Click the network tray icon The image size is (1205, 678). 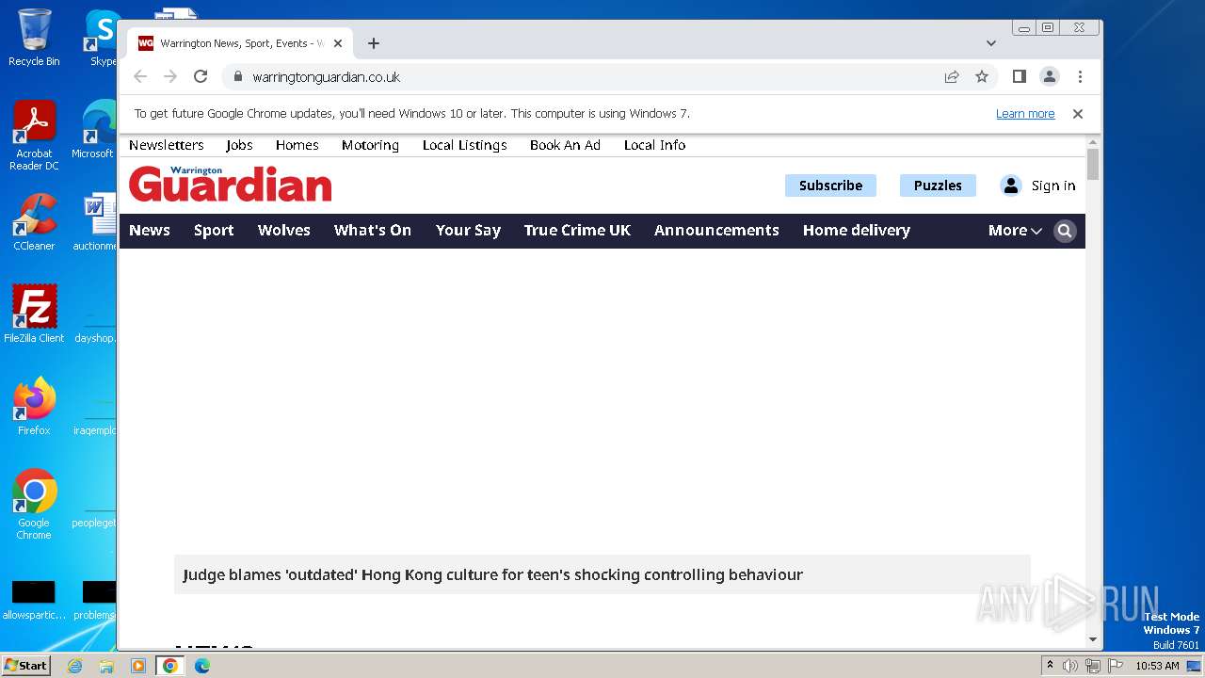[1093, 666]
